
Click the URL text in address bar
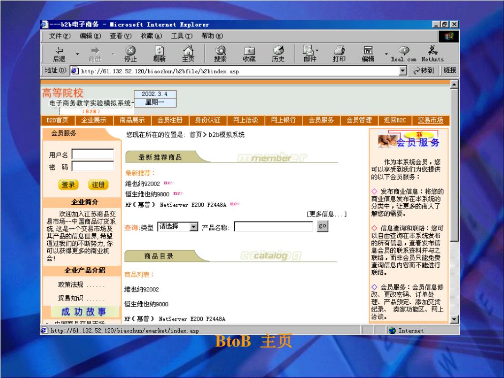(160, 71)
